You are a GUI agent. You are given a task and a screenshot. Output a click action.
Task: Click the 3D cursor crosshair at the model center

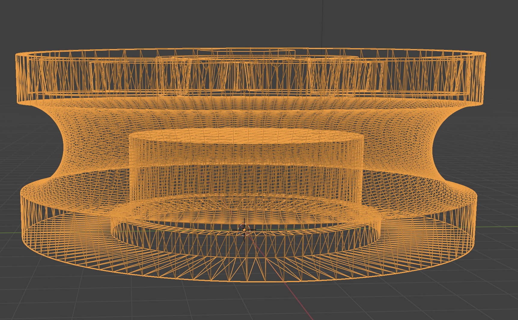coord(244,230)
